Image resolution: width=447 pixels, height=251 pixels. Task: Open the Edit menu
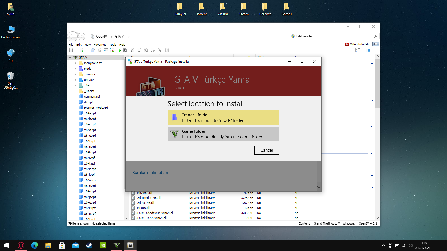point(79,45)
